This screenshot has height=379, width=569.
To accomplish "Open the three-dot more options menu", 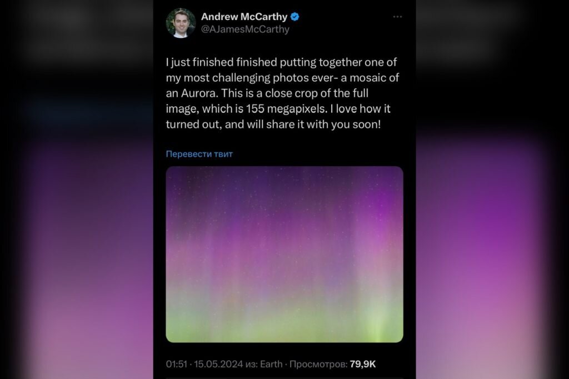I will [397, 17].
